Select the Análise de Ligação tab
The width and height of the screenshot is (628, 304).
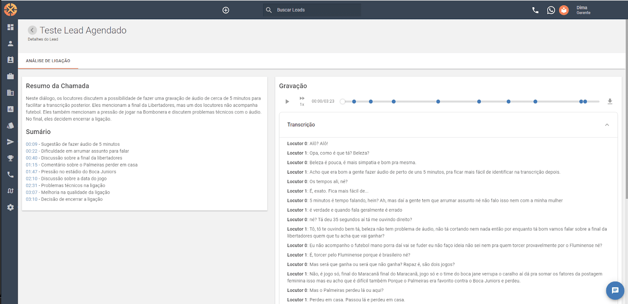[48, 61]
